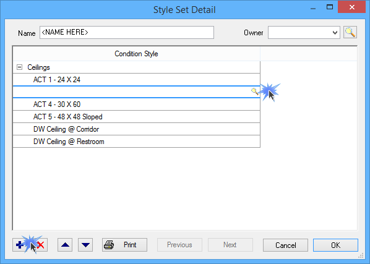Click lookup icon in blank row

[x=254, y=92]
